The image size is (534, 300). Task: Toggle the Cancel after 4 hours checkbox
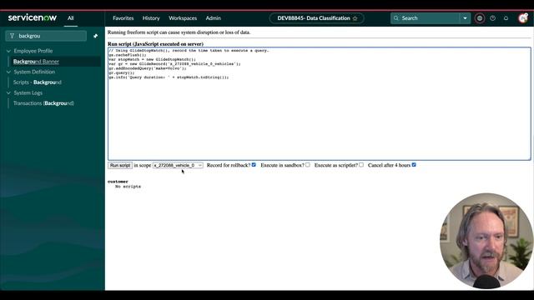(414, 165)
